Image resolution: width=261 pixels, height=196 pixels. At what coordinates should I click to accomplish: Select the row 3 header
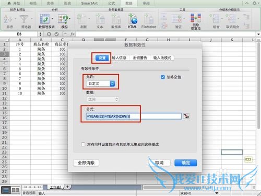coord(4,54)
